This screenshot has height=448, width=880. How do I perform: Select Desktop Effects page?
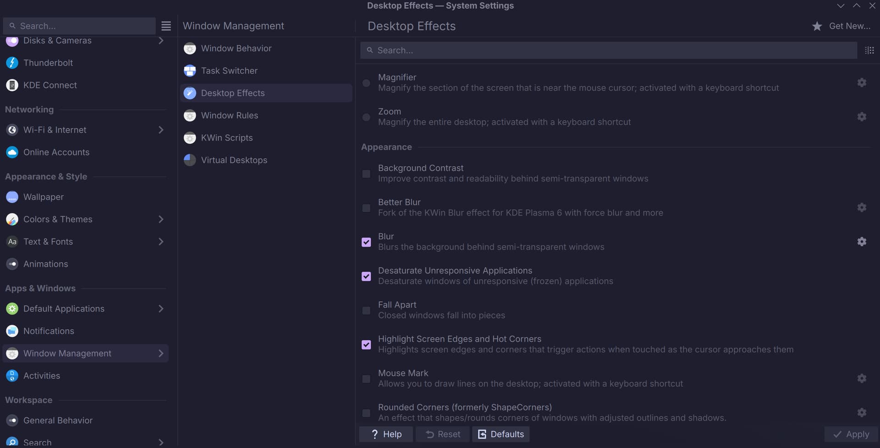click(x=266, y=93)
